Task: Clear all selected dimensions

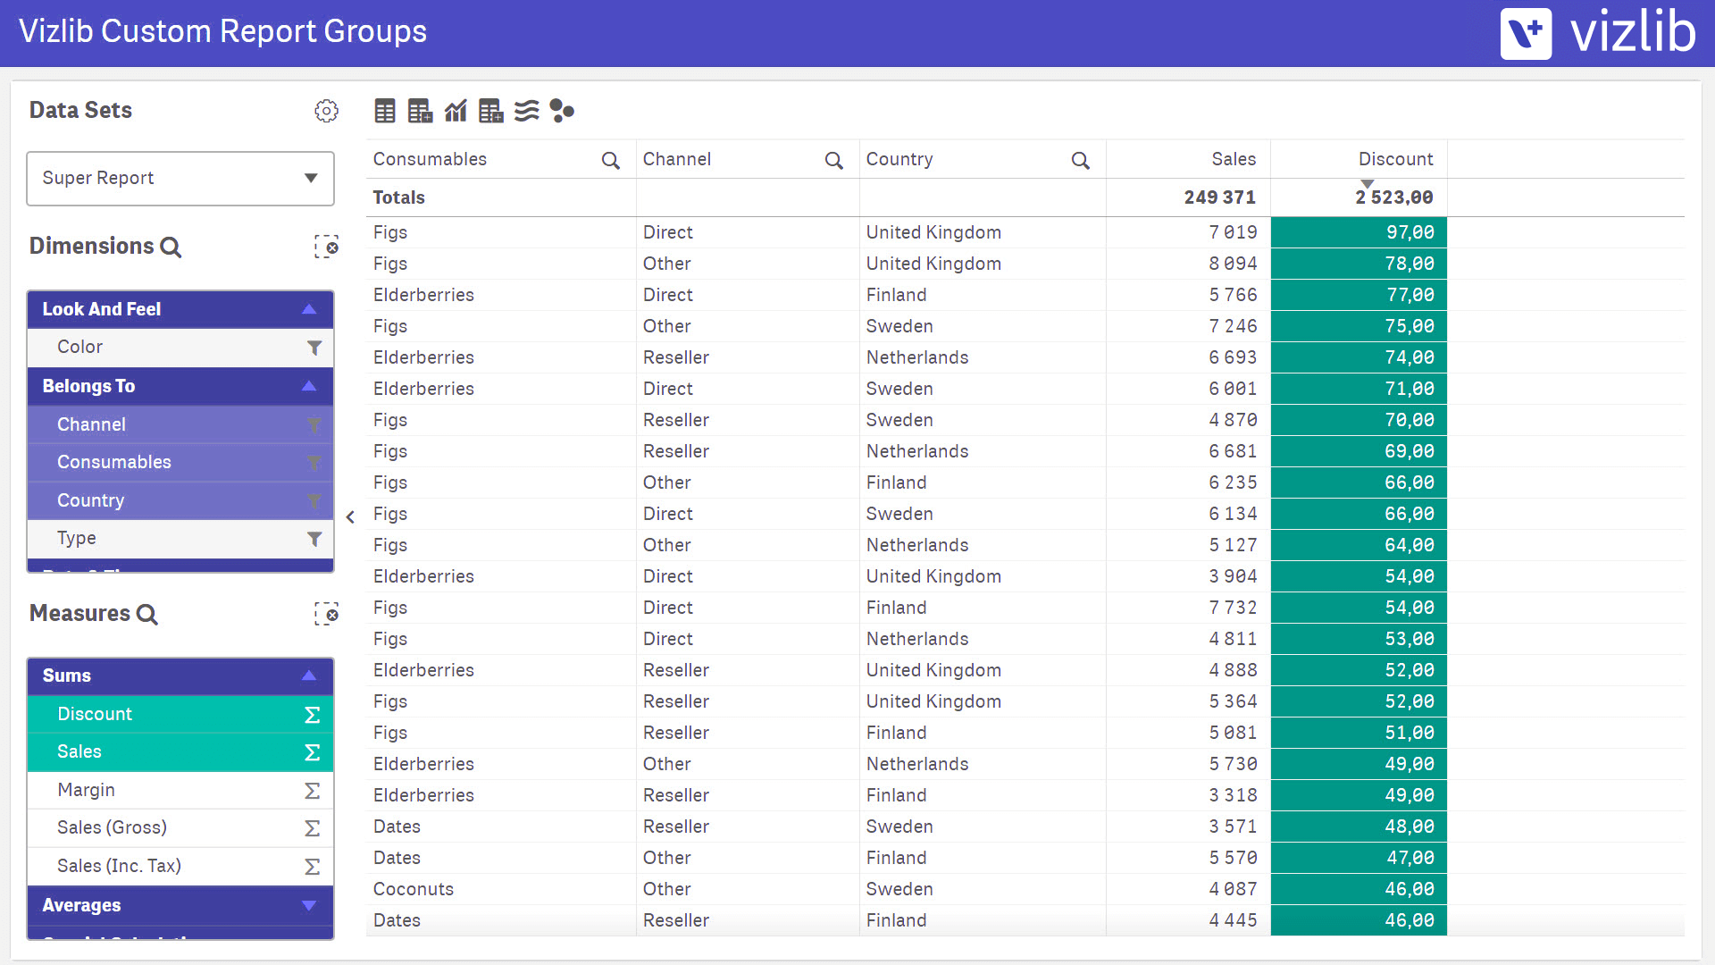Action: click(x=326, y=247)
